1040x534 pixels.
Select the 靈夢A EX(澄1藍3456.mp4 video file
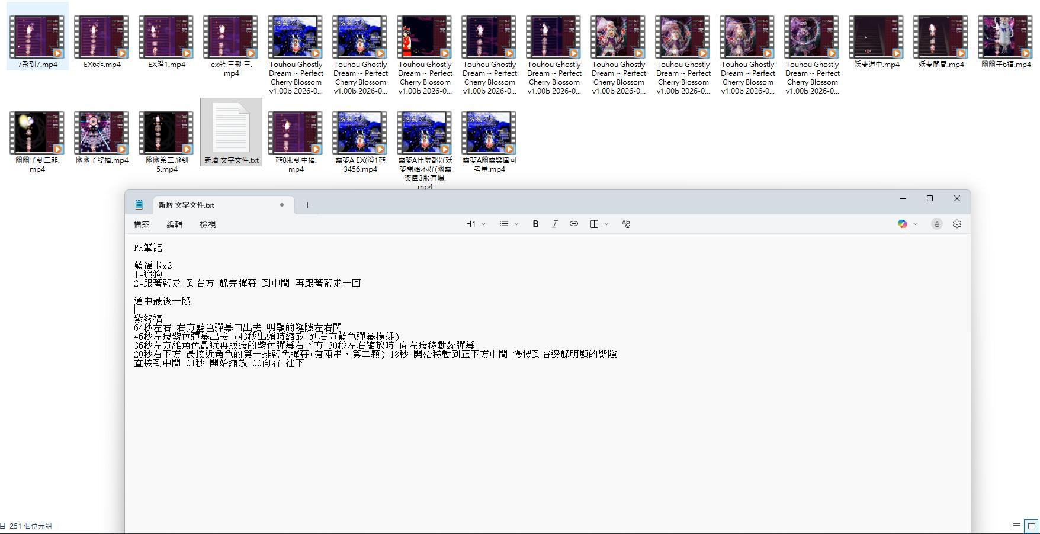[x=360, y=141]
